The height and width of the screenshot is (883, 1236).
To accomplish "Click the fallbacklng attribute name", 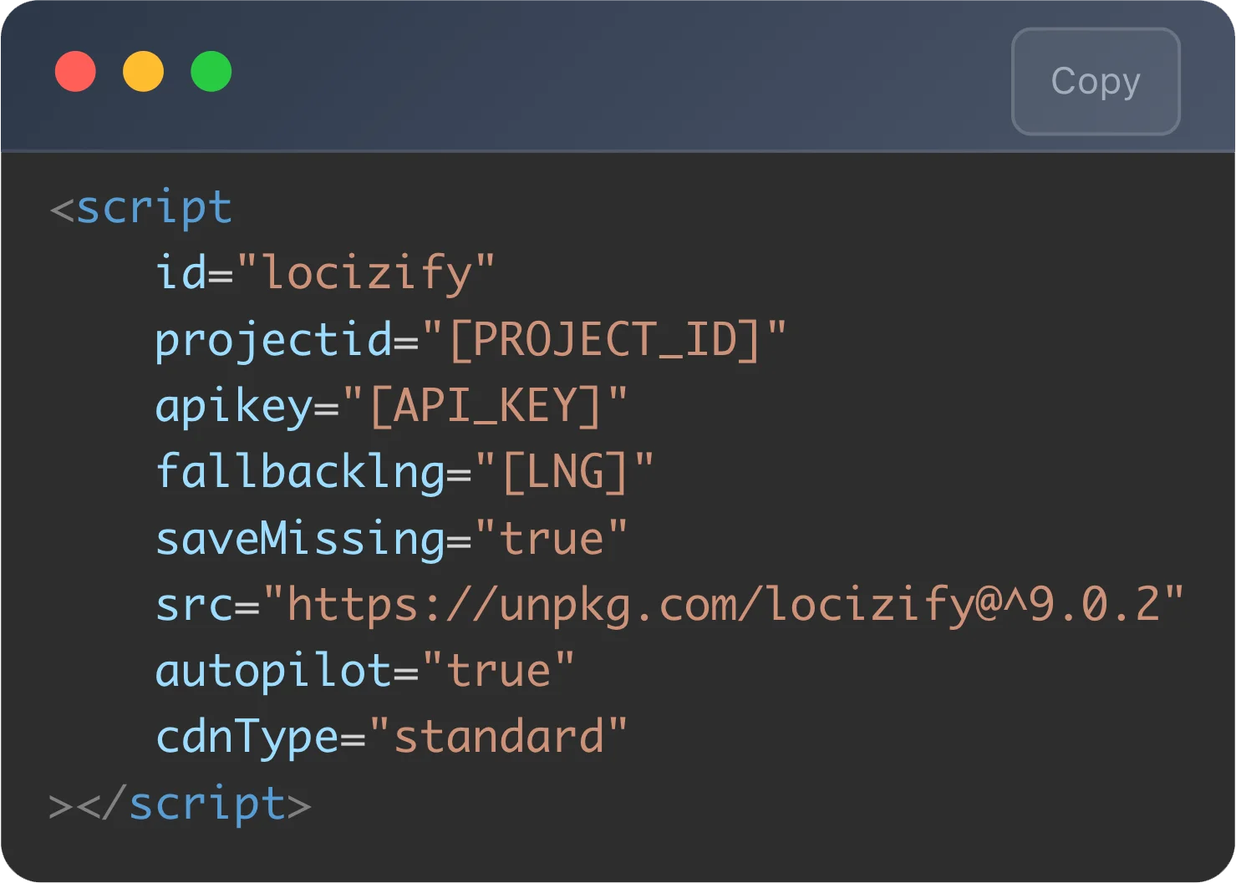I will click(300, 472).
